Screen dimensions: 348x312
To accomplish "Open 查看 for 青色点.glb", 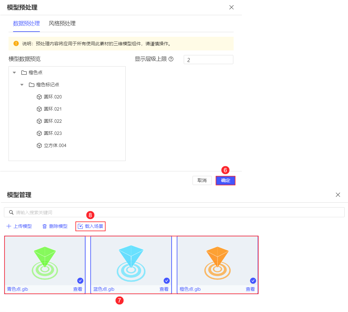I will 78,289.
